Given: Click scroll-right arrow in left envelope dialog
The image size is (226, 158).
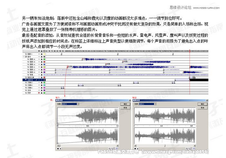Looking at the screenshot, I should tap(117, 146).
